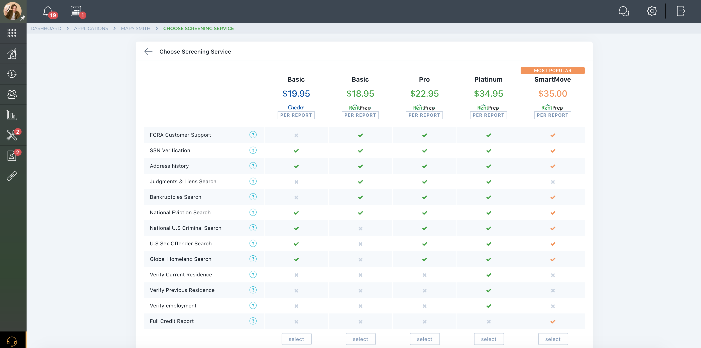Open the calendar icon

[x=76, y=11]
